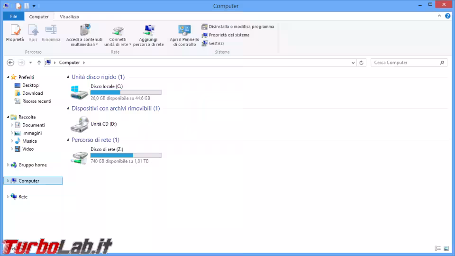Open the address bar history dropdown

pos(353,63)
